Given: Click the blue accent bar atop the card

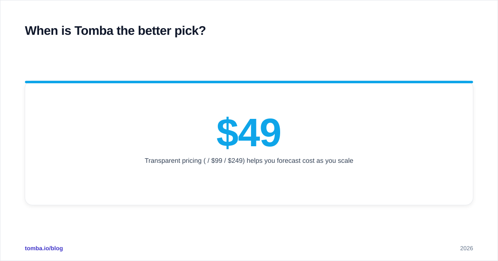Looking at the screenshot, I should coord(249,82).
